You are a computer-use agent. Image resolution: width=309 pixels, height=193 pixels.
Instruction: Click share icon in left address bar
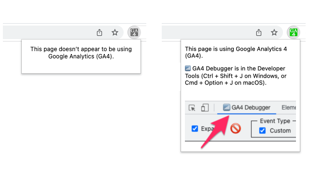coord(99,32)
